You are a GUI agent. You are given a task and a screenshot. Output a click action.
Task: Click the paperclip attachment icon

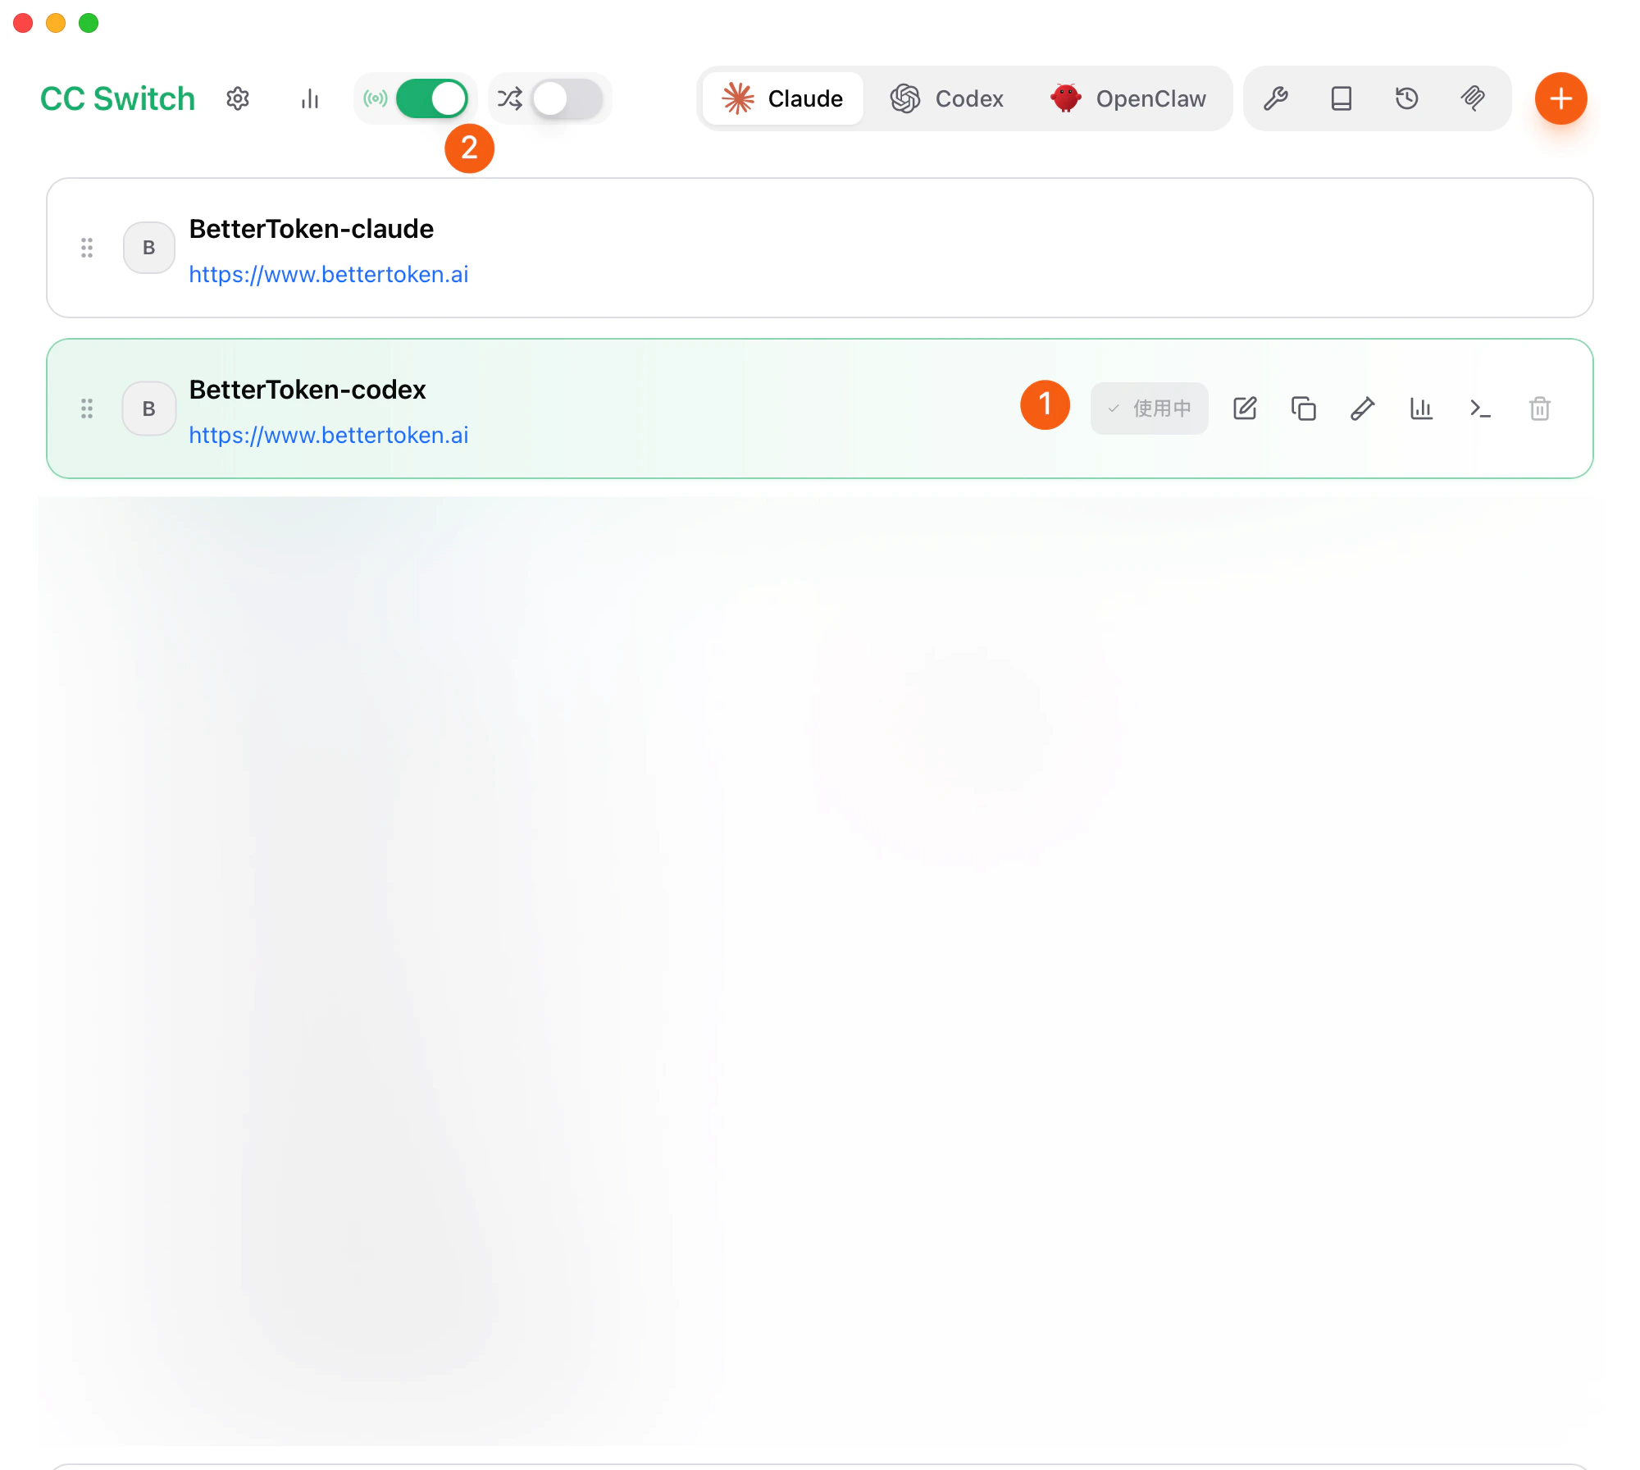coord(1474,98)
